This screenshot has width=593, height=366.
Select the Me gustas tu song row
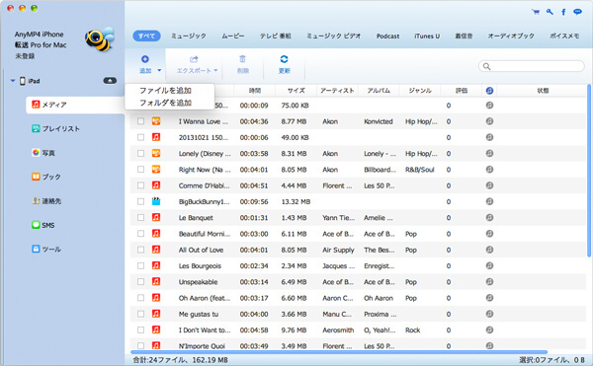tap(359, 314)
